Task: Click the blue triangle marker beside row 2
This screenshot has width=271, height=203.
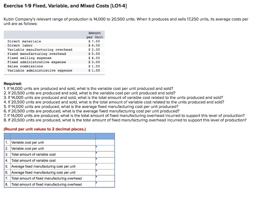Action: pyautogui.click(x=97, y=147)
